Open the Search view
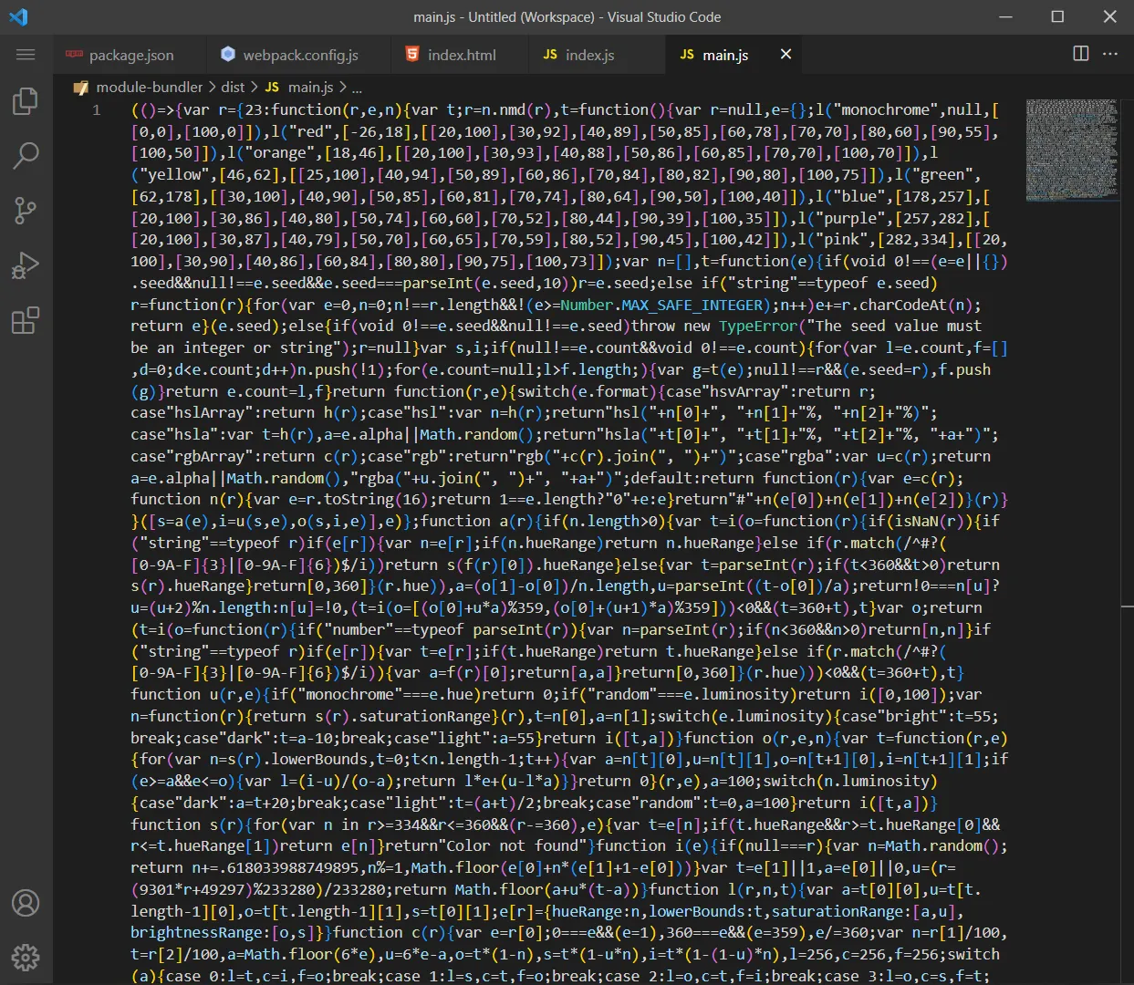Image resolution: width=1134 pixels, height=985 pixels. point(25,156)
